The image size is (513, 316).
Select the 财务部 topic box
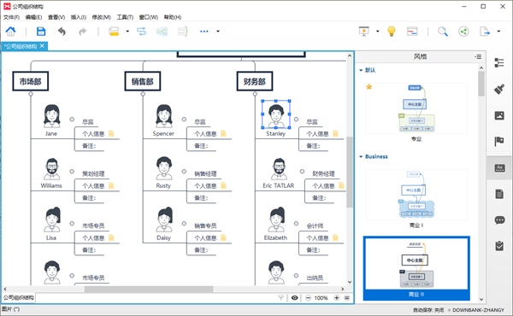[x=255, y=81]
